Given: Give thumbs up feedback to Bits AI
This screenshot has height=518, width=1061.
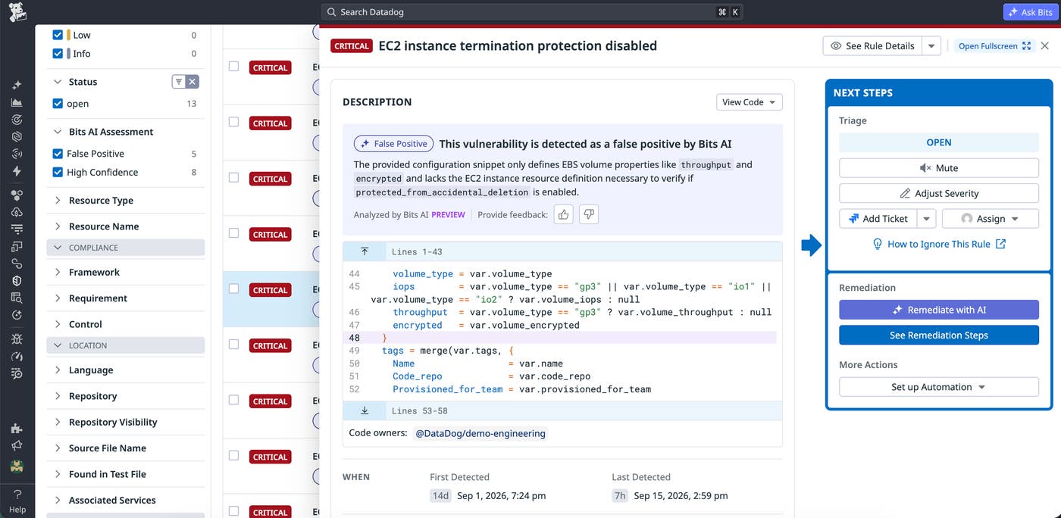Looking at the screenshot, I should [563, 215].
